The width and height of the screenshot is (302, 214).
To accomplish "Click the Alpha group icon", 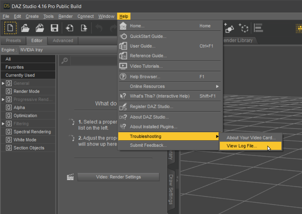I will pyautogui.click(x=9, y=107).
